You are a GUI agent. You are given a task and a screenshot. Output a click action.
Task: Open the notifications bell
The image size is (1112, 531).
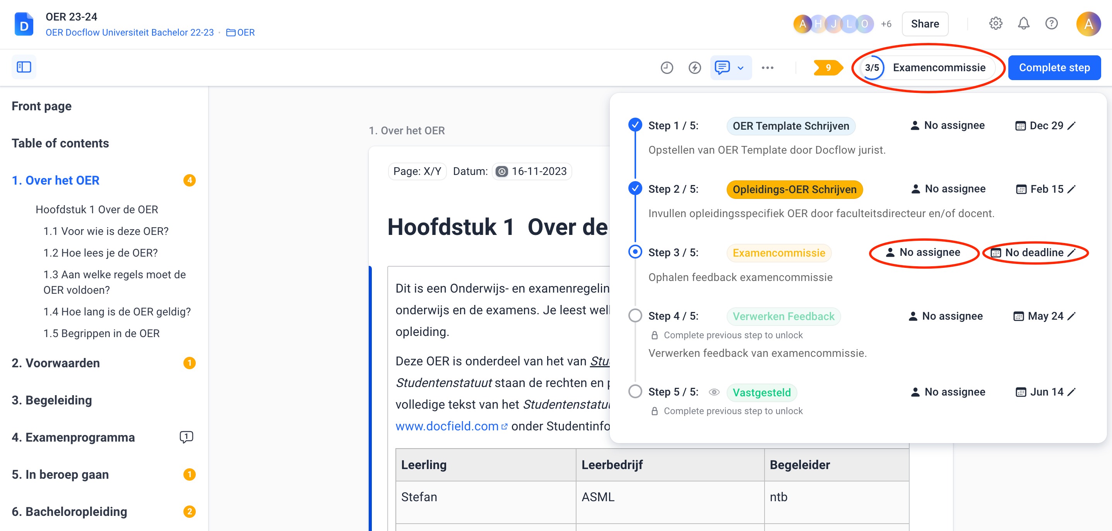click(1023, 23)
